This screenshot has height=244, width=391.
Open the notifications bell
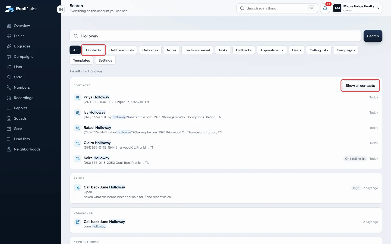click(x=325, y=8)
